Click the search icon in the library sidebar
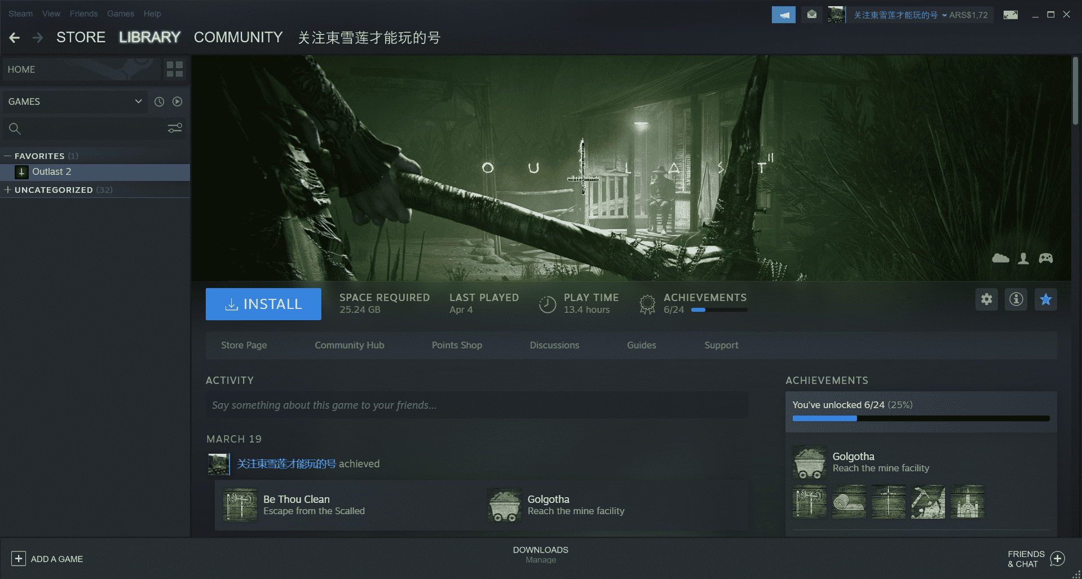This screenshot has width=1082, height=579. coord(15,129)
